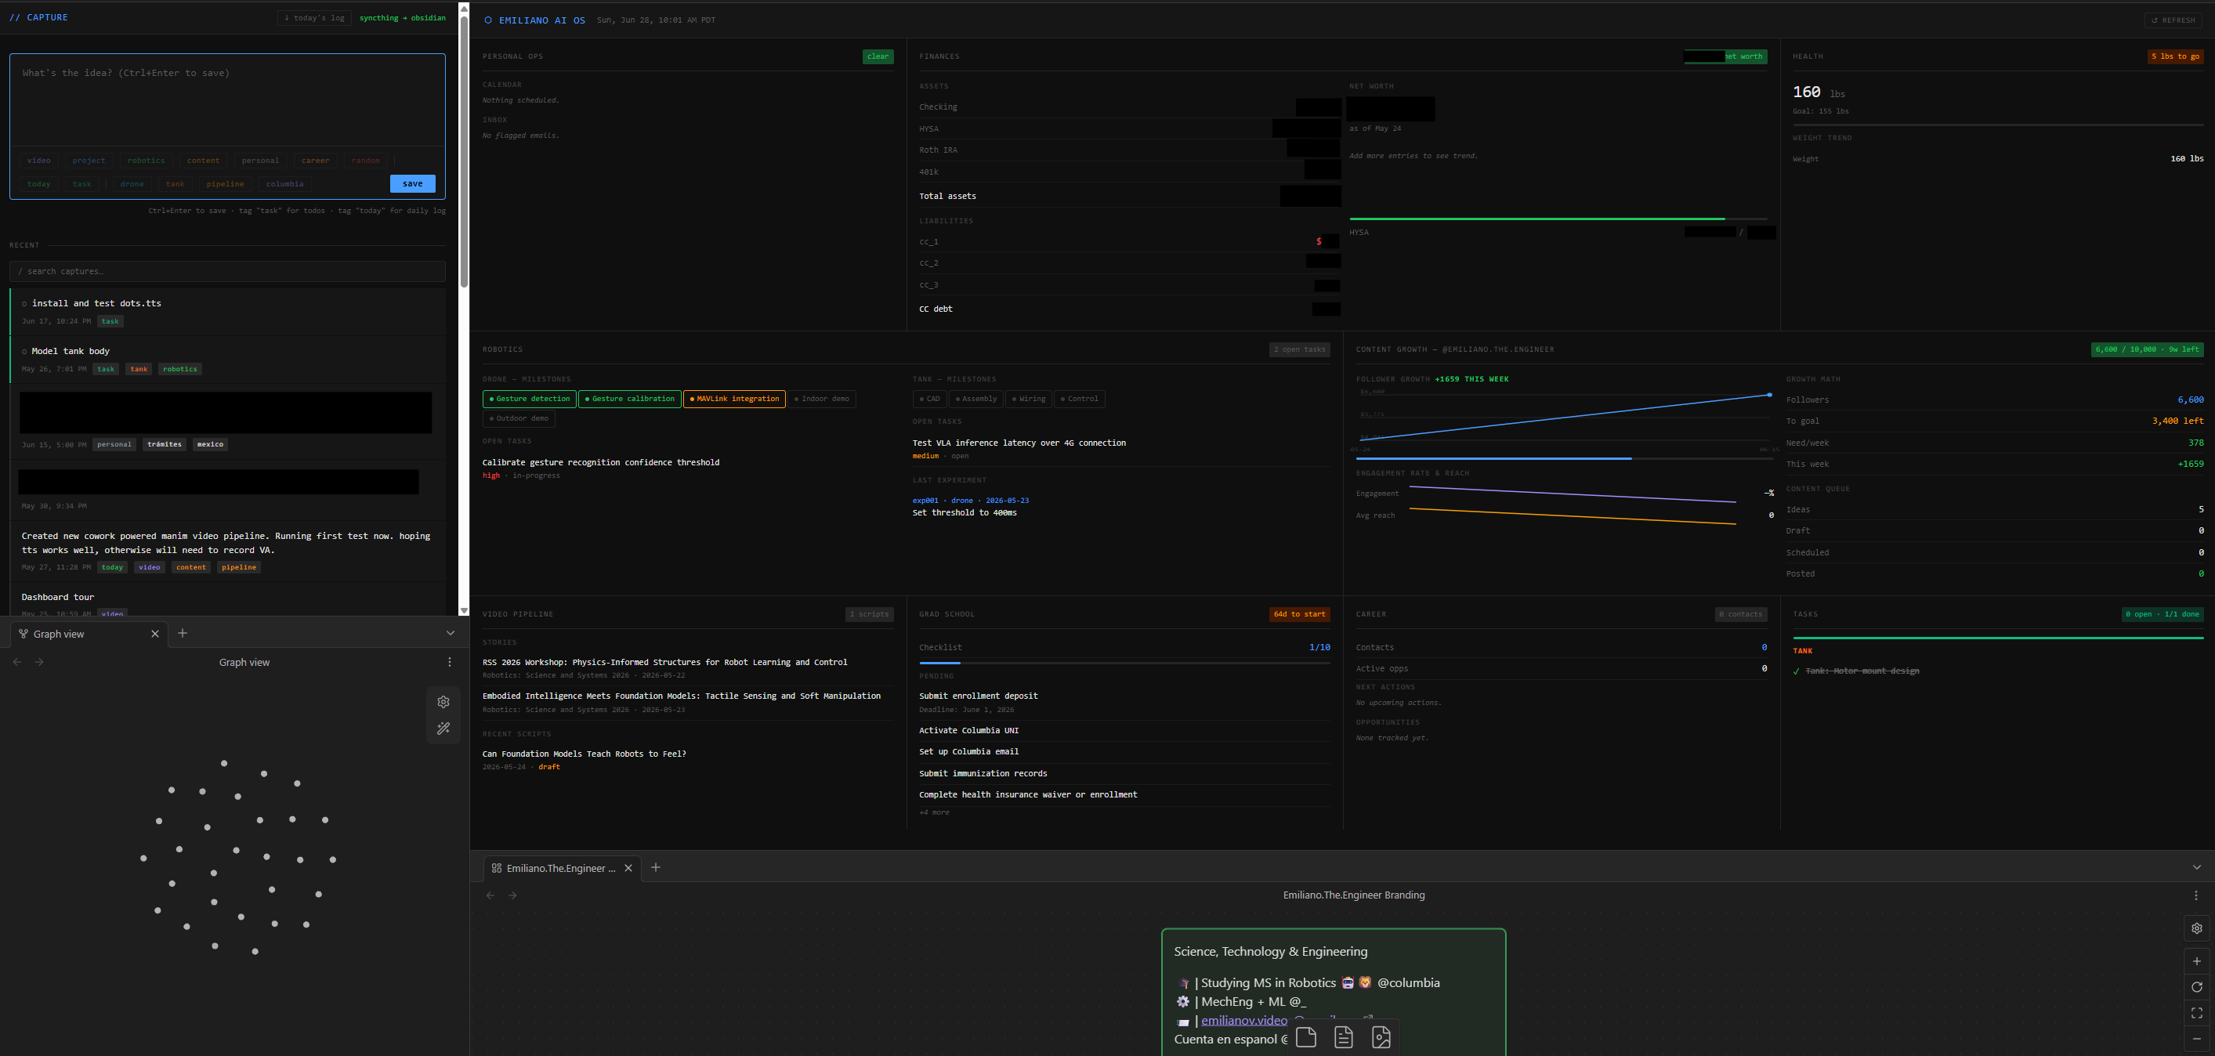The height and width of the screenshot is (1056, 2215).
Task: Click the graph timelapse animation wand icon
Action: [443, 729]
